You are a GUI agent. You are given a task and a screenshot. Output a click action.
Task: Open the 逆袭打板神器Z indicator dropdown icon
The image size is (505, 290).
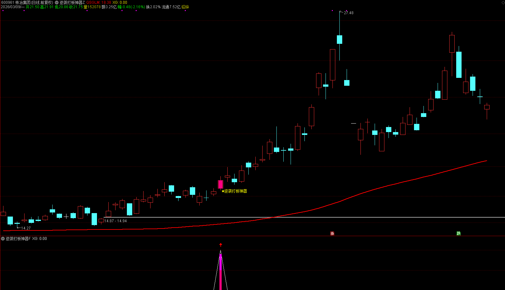(x=57, y=3)
